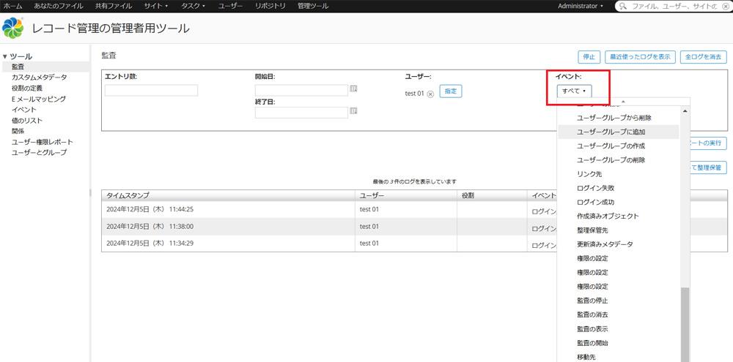Open the ユーザー top menu item
This screenshot has height=362, width=733.
point(230,6)
